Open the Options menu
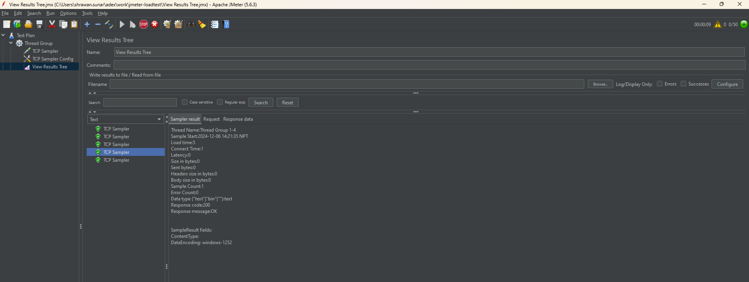749x282 pixels. click(x=68, y=13)
